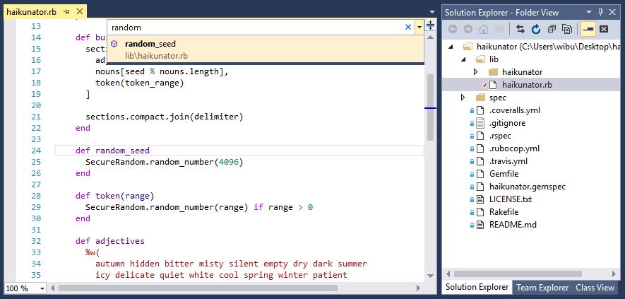Open the 100 % zoom dropdown
This screenshot has height=299, width=625.
pos(42,288)
